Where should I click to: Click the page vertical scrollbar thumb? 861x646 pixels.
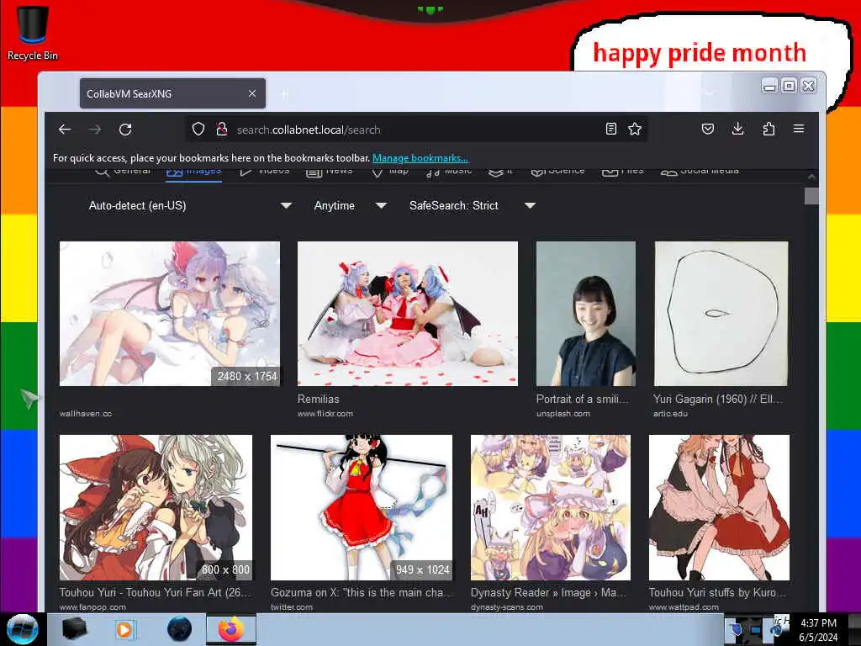[811, 196]
